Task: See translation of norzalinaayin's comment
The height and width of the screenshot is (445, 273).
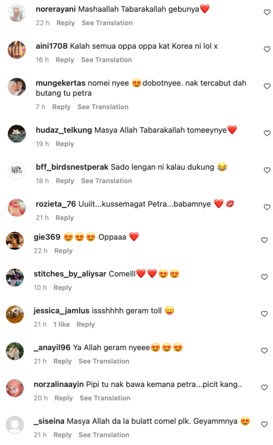Action: (x=105, y=398)
